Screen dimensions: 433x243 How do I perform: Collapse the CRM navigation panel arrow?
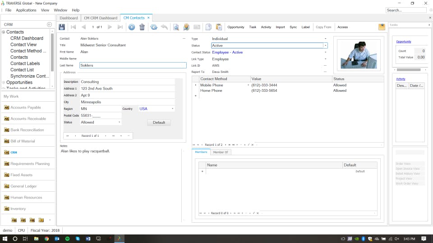[49, 24]
